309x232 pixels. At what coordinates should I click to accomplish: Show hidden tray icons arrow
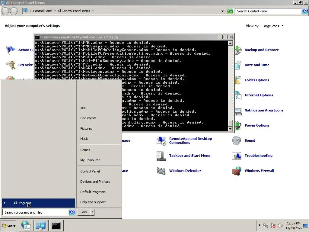pos(259,225)
